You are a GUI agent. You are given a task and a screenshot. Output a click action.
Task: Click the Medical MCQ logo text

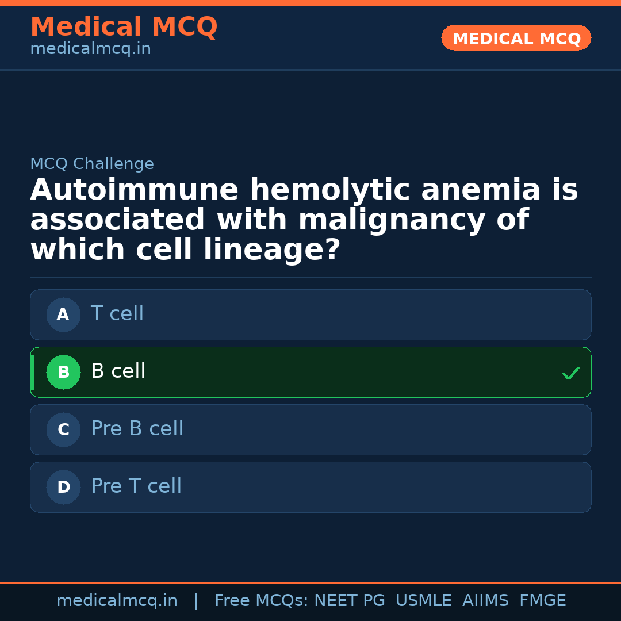(124, 26)
